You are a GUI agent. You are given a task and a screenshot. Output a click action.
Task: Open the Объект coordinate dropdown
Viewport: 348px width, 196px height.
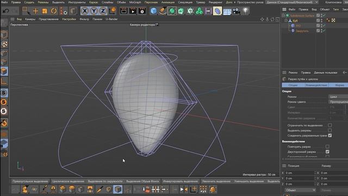pyautogui.click(x=300, y=190)
